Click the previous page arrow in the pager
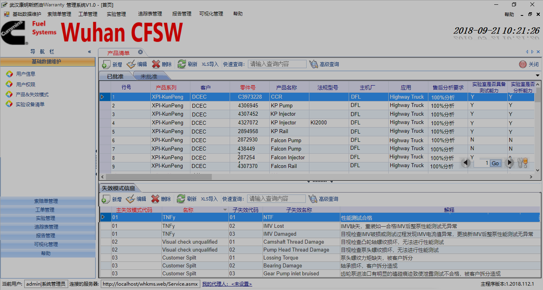This screenshot has height=290, width=543. pos(466,163)
